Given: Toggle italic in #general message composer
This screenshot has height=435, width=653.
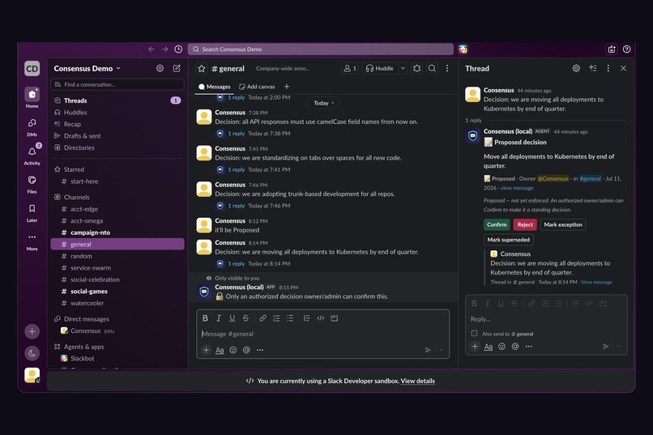Looking at the screenshot, I should point(219,318).
